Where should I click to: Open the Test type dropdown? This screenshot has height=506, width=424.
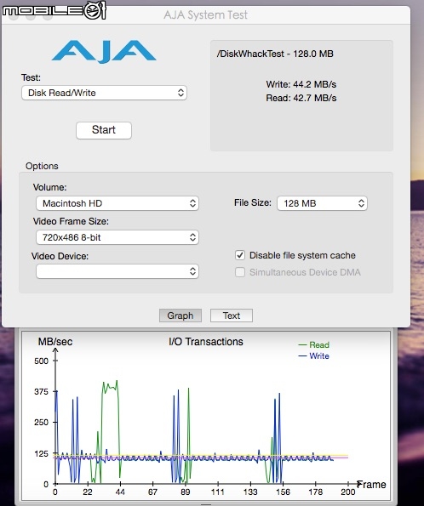pos(104,93)
